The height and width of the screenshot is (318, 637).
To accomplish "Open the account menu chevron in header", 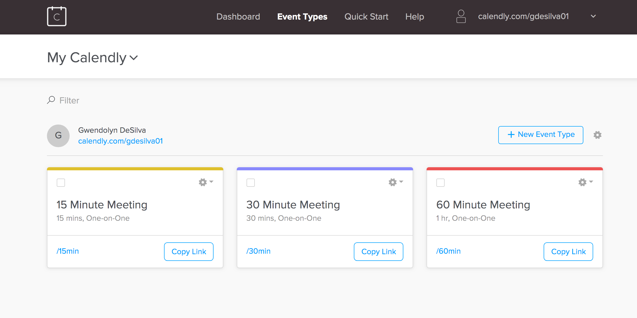I will point(593,16).
